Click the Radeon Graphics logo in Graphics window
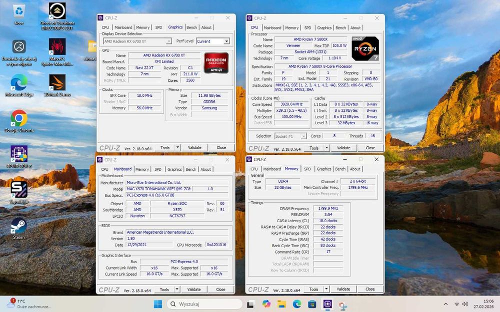500x312 pixels. [x=216, y=63]
